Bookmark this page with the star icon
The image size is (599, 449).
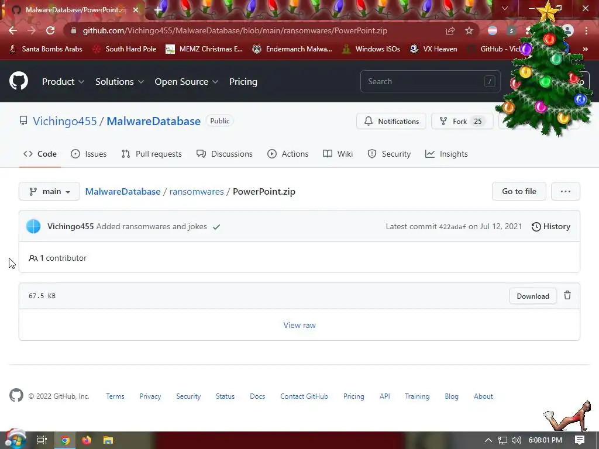[x=469, y=30]
